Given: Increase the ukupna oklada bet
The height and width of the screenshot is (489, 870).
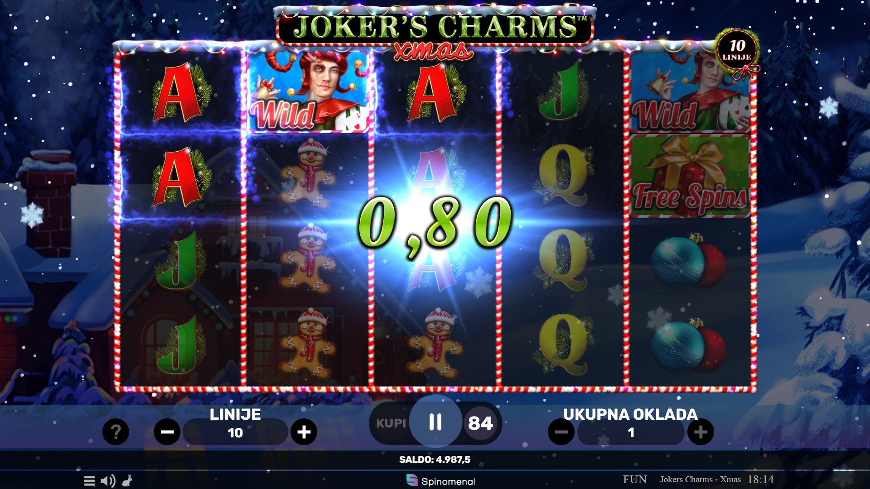Looking at the screenshot, I should point(701,432).
